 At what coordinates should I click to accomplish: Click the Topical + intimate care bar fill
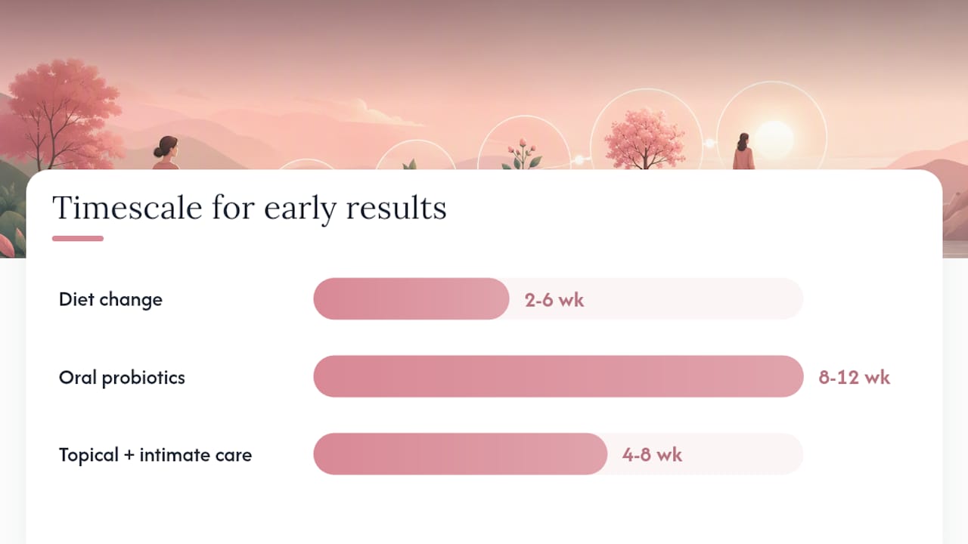pyautogui.click(x=460, y=454)
